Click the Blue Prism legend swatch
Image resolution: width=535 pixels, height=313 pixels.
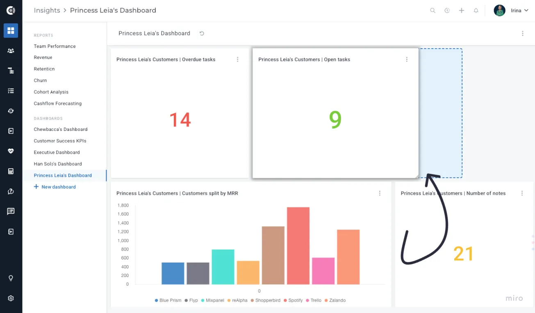[x=157, y=300]
